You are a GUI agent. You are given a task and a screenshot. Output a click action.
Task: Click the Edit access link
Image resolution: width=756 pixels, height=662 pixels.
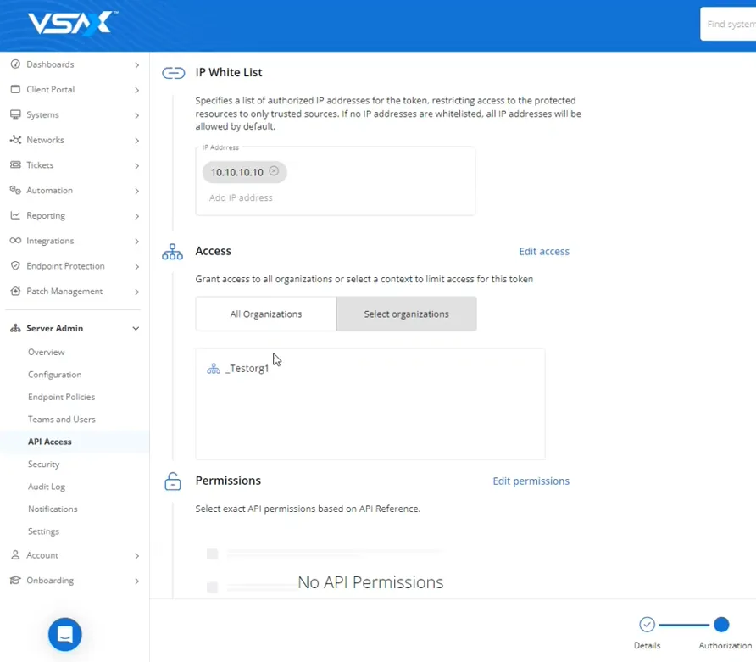(x=543, y=252)
